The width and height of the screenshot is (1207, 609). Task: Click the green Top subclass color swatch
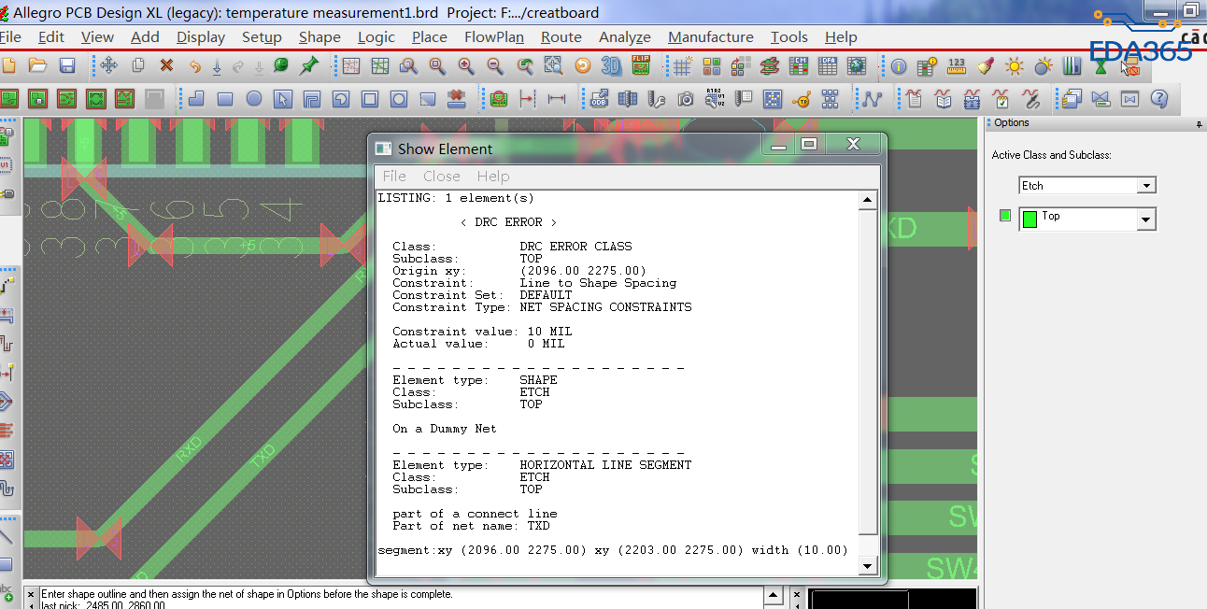(1030, 220)
